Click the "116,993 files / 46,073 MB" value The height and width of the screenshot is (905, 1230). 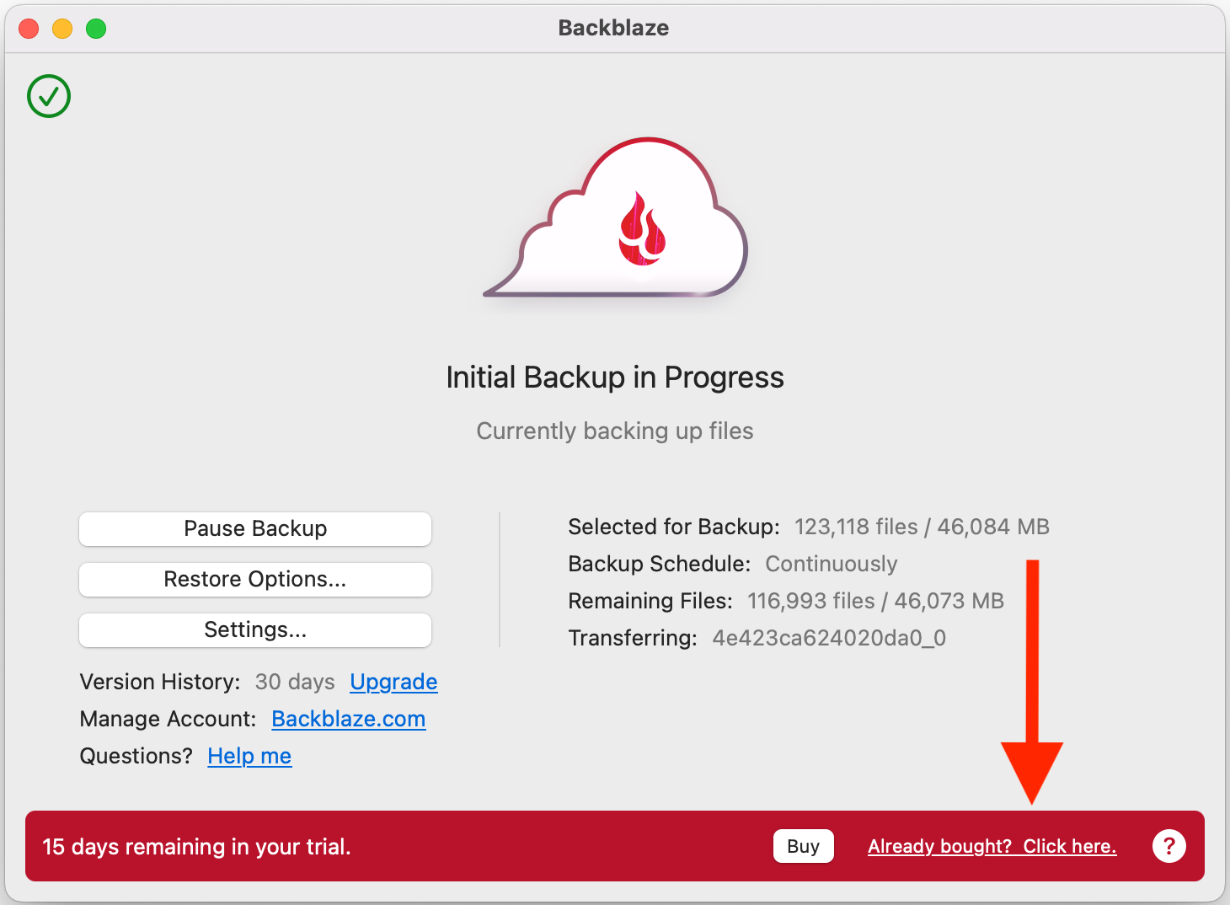[x=875, y=601]
